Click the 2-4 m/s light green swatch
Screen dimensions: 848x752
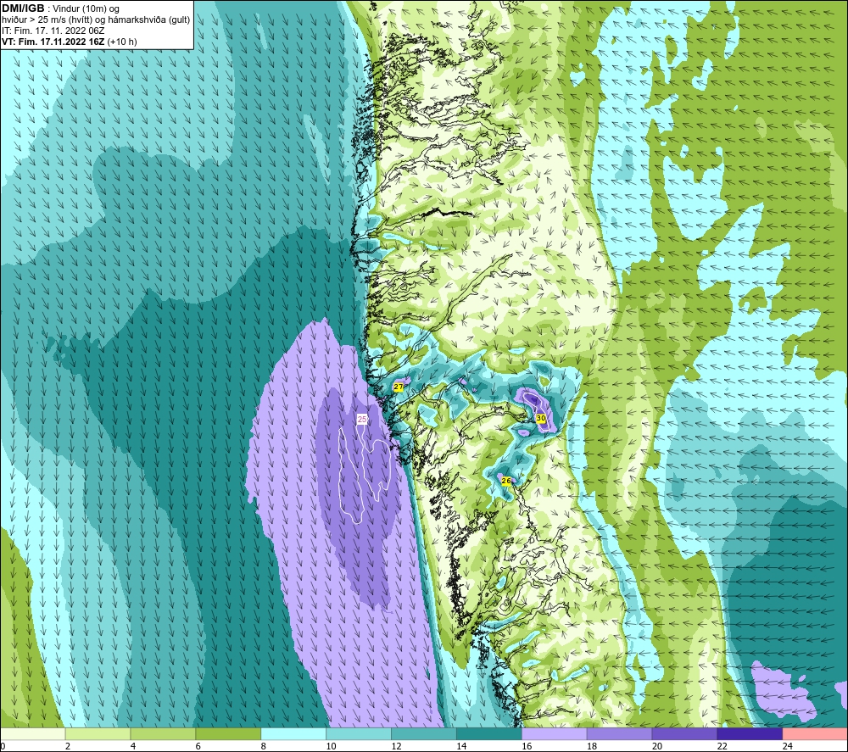[x=98, y=733]
